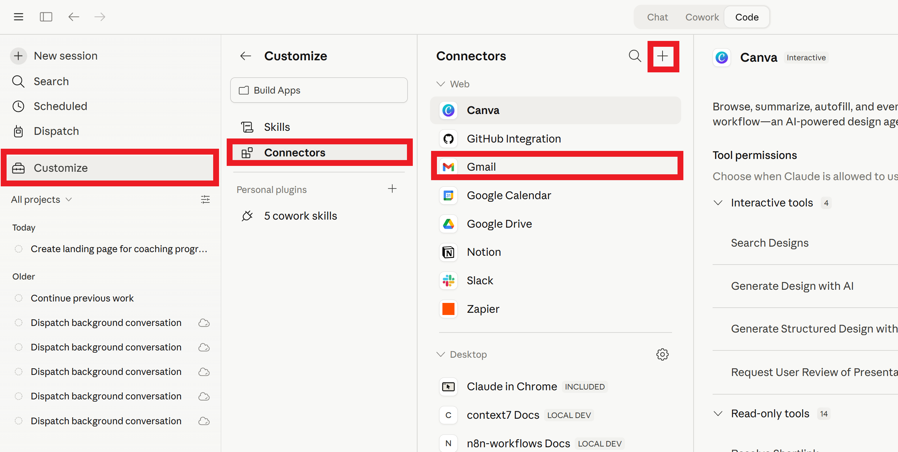Click the Build Apps button
898x452 pixels.
click(319, 90)
